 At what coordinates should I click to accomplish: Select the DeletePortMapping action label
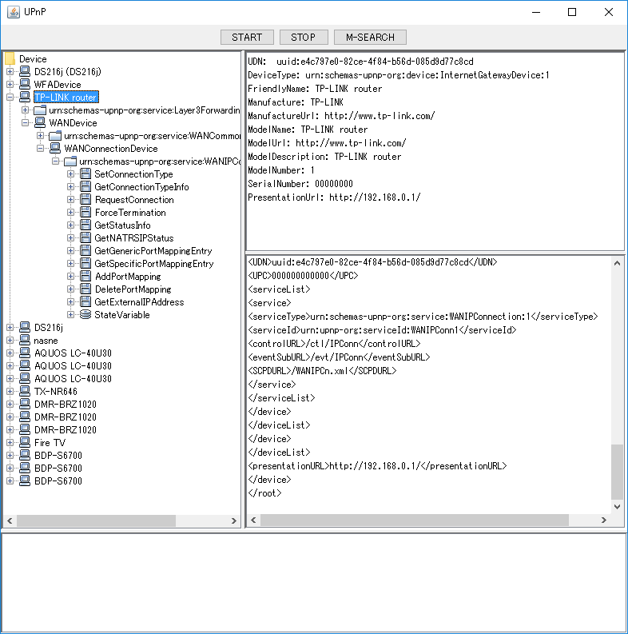pos(133,289)
